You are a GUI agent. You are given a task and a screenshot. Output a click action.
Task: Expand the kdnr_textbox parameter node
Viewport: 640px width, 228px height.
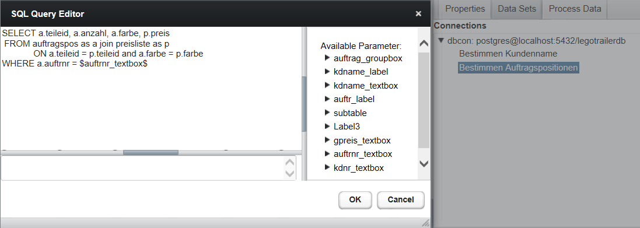click(x=327, y=167)
